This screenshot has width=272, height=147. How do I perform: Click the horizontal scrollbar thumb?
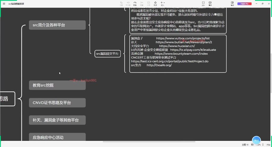click(x=149, y=142)
